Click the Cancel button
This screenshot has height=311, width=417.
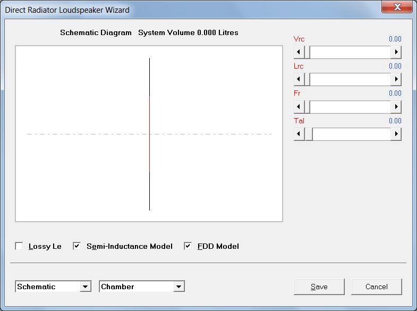click(x=376, y=287)
